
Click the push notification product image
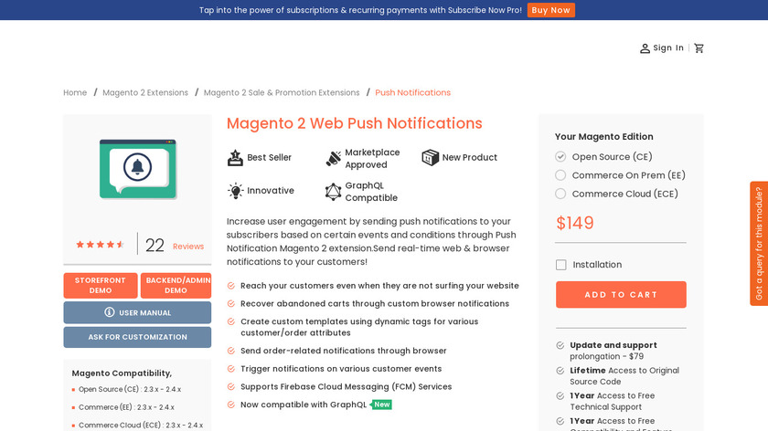(137, 169)
